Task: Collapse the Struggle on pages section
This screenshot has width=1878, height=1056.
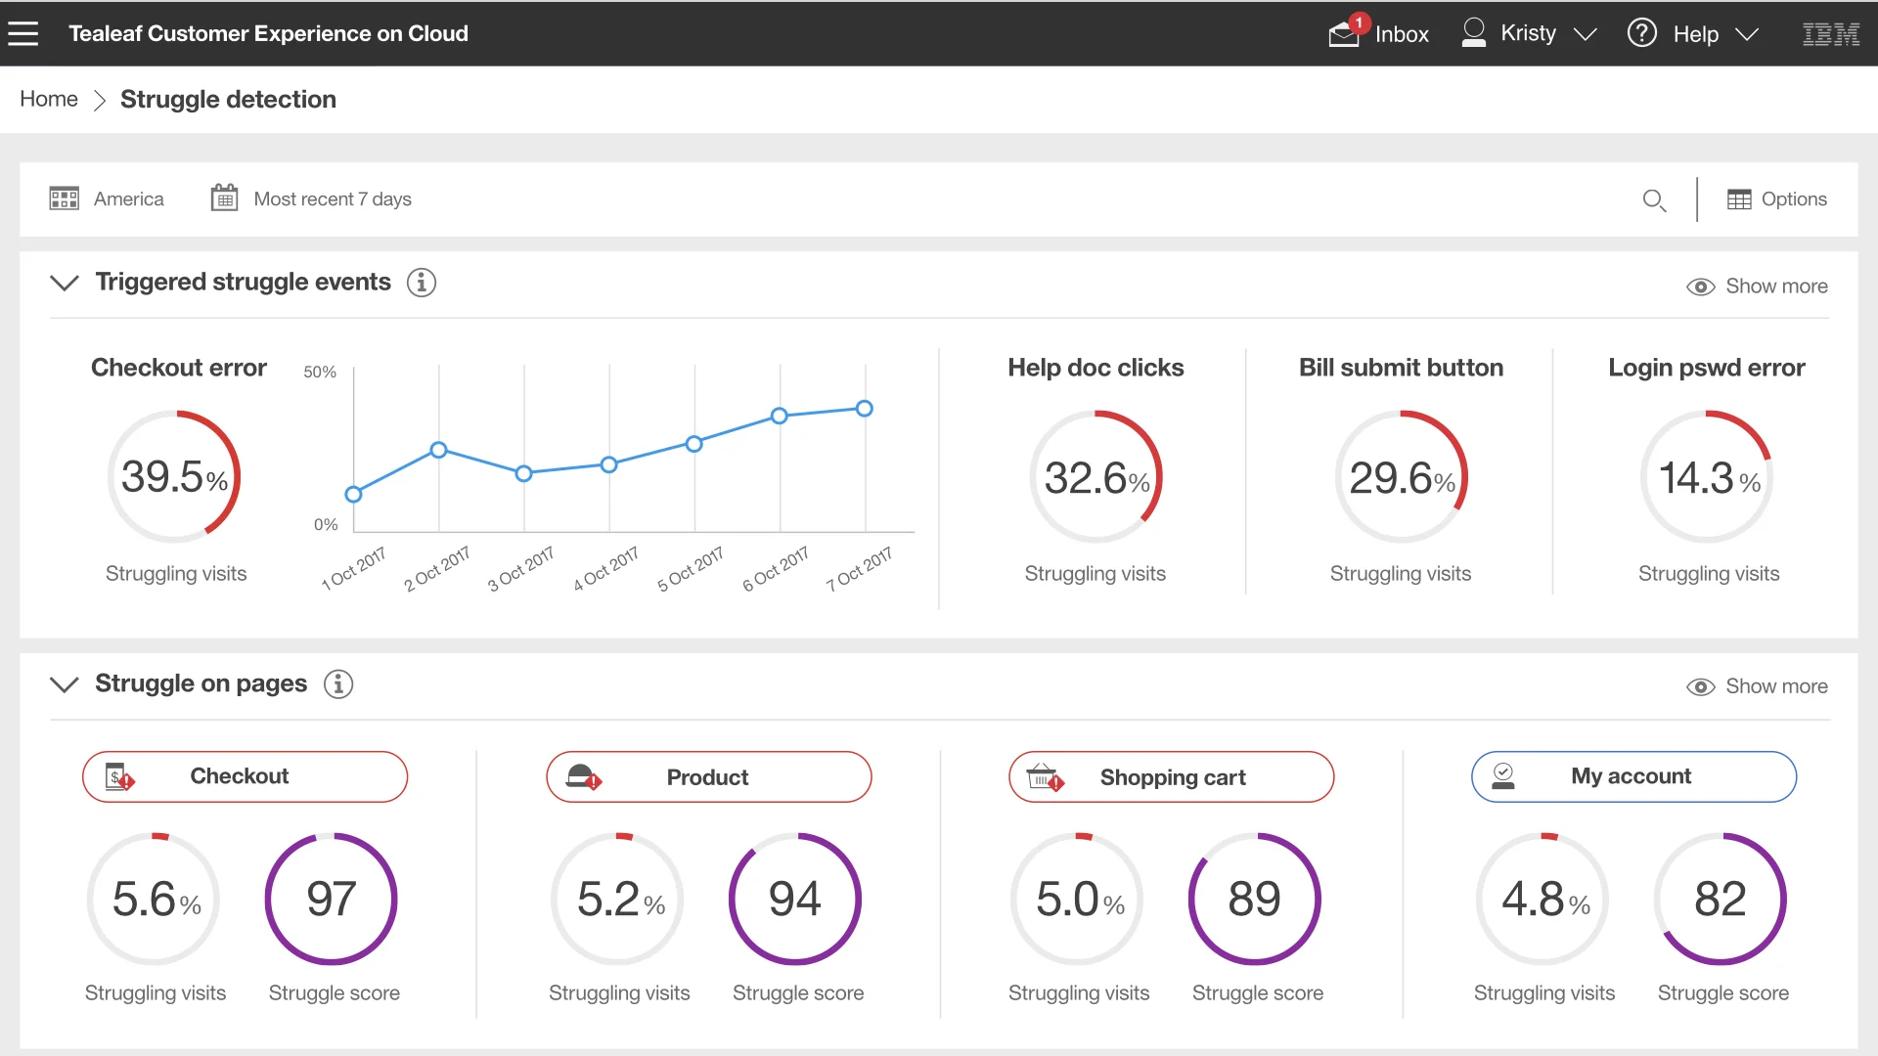Action: click(65, 683)
